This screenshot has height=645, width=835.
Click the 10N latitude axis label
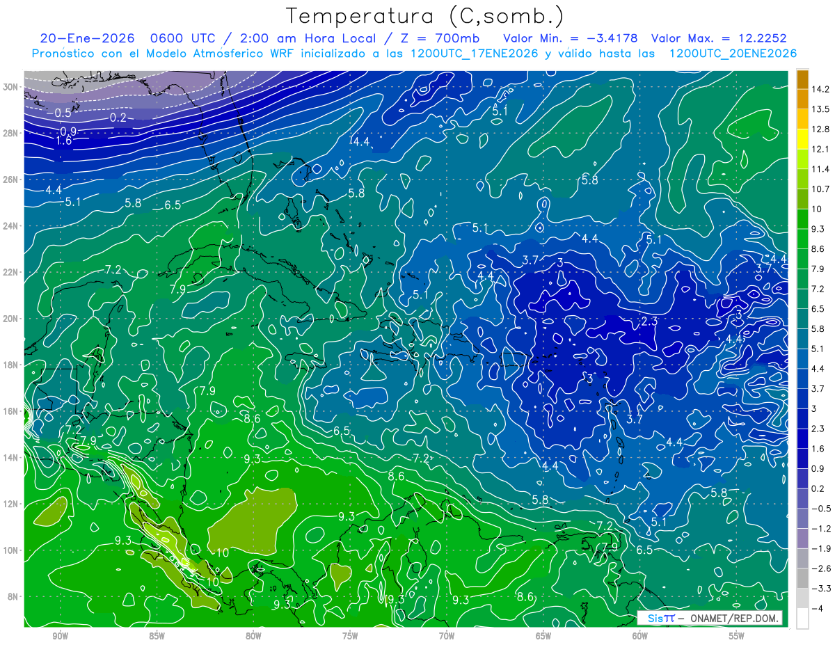point(12,550)
